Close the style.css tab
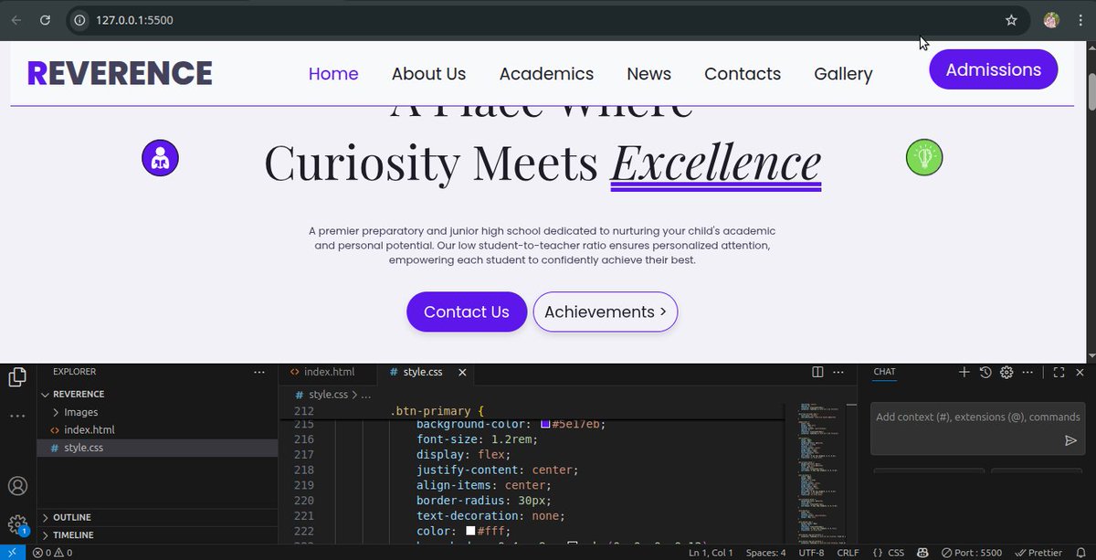The image size is (1096, 560). point(462,372)
